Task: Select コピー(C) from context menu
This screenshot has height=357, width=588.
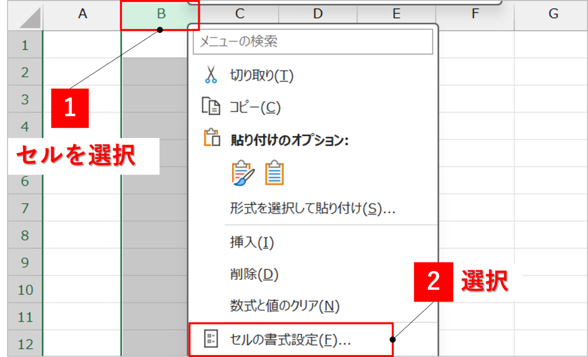Action: pyautogui.click(x=255, y=107)
